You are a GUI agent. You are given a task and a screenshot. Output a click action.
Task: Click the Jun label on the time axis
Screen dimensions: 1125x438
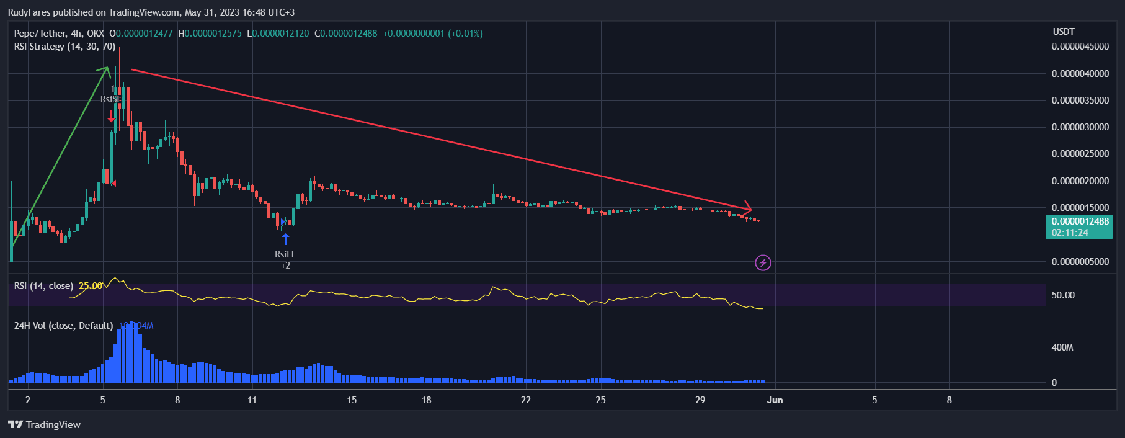point(775,400)
